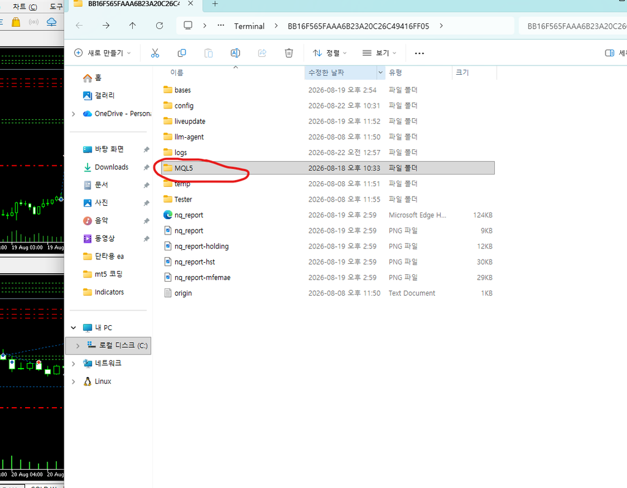Sort by the 이름 column header
This screenshot has width=627, height=488.
click(177, 72)
